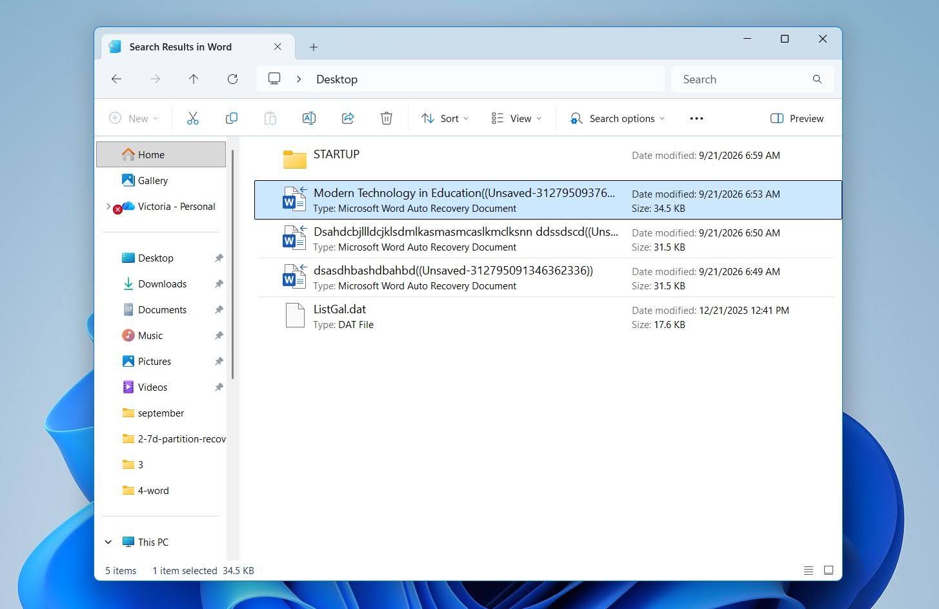The width and height of the screenshot is (939, 609).
Task: Switch to large thumbnails view icon
Action: 829,570
